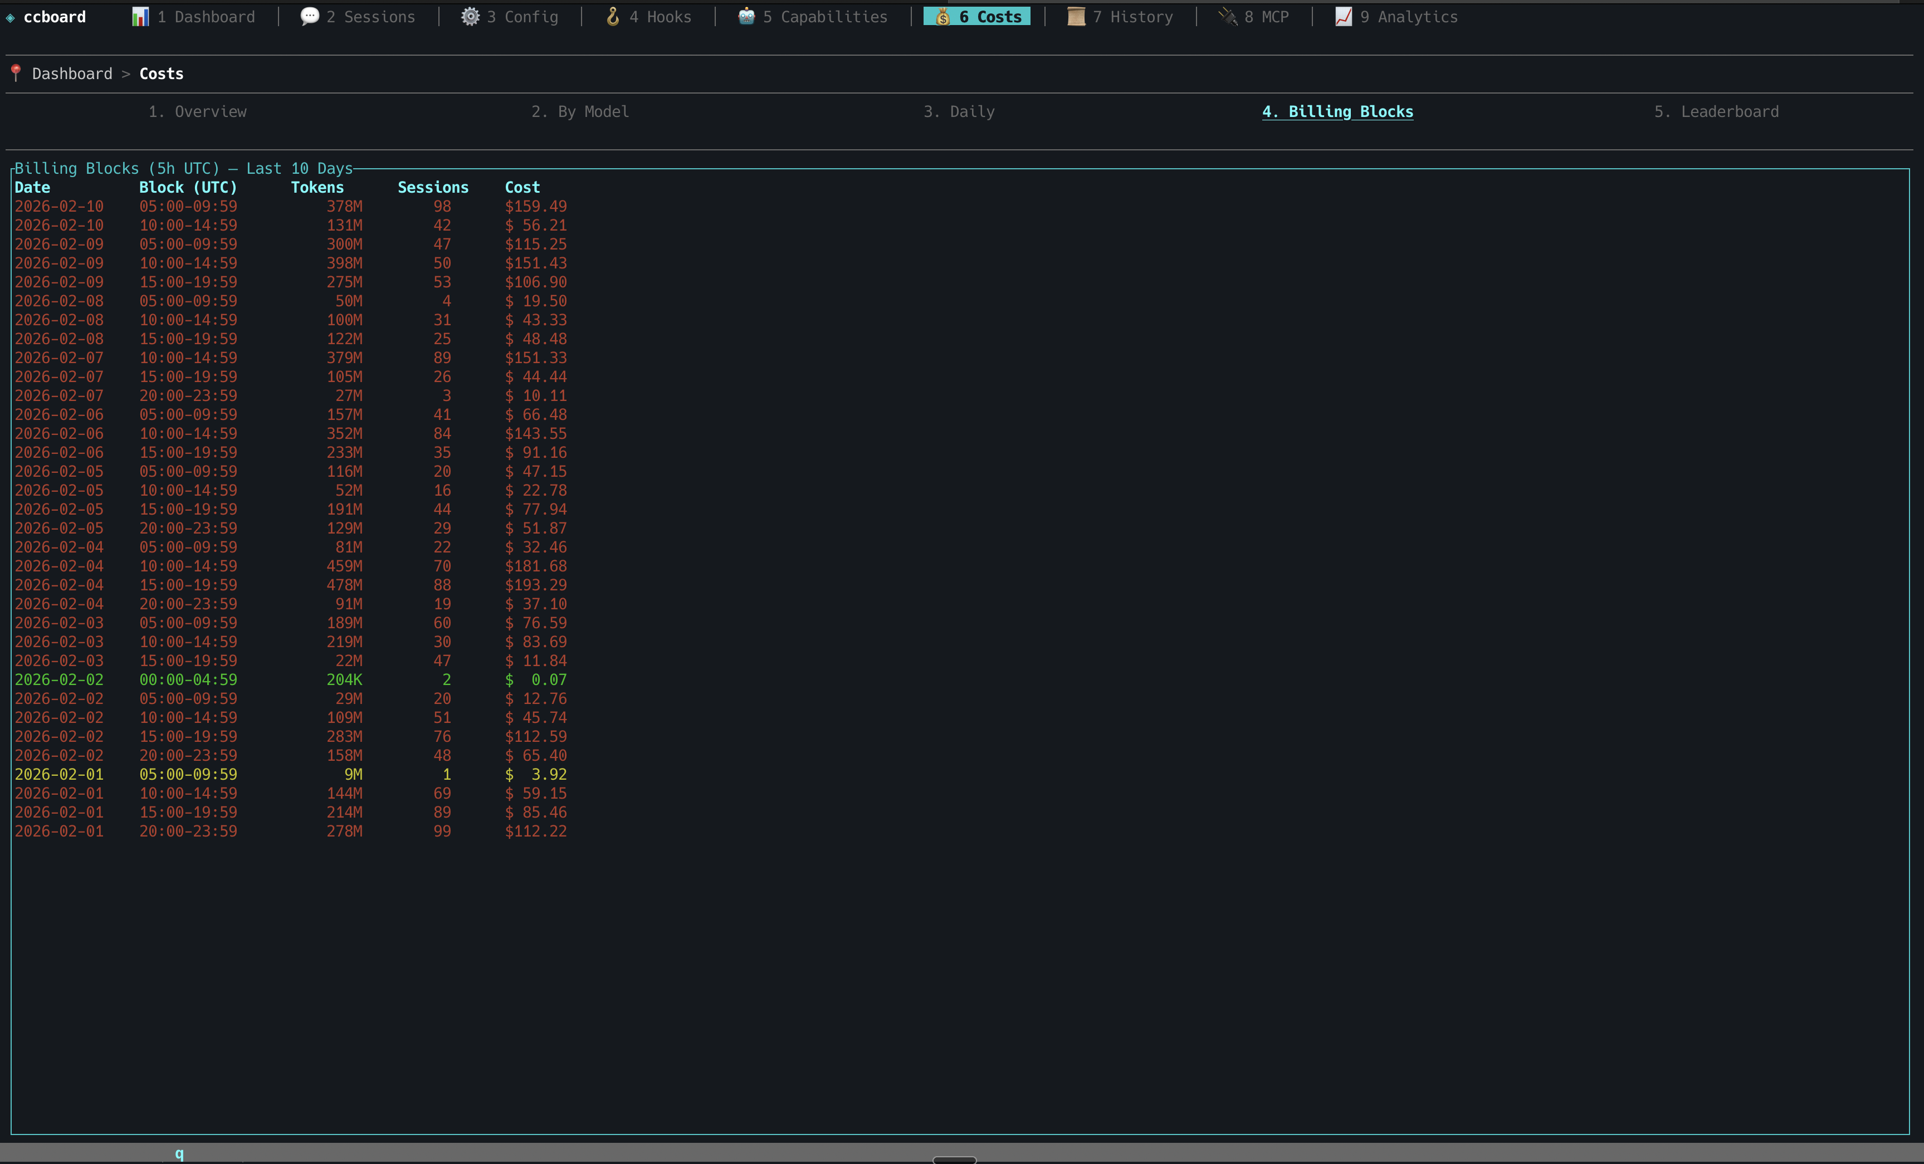Screen dimensions: 1924x1164
Task: Click the Cost column header
Action: (x=521, y=187)
